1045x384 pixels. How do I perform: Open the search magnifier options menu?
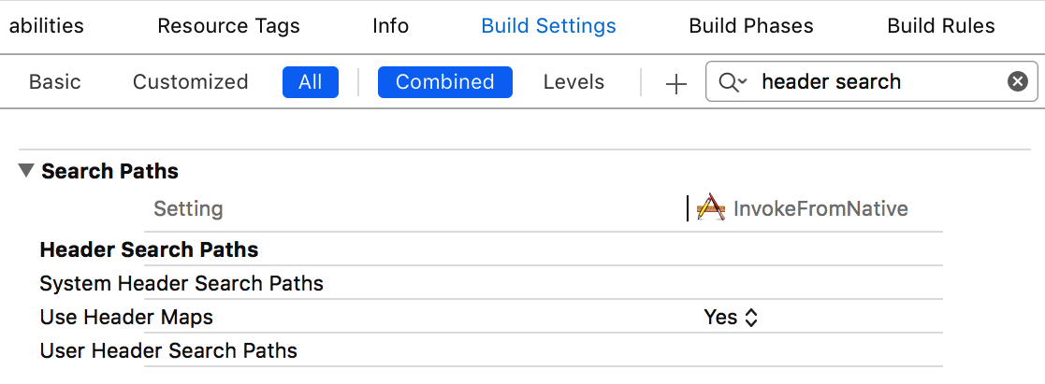click(733, 82)
